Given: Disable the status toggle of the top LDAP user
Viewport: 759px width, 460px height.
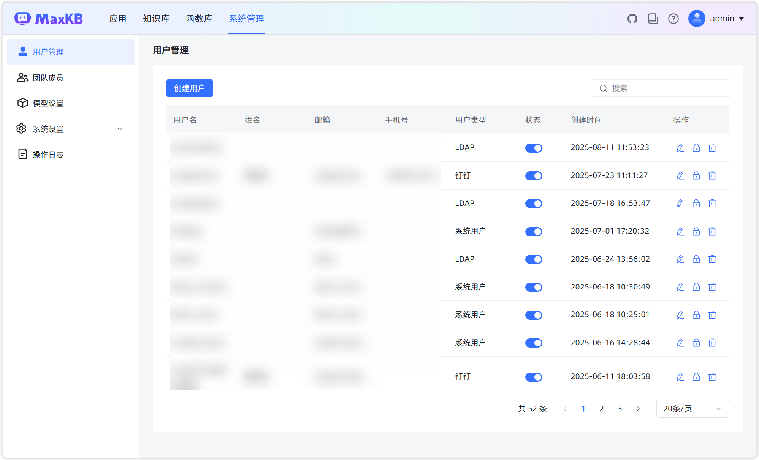Looking at the screenshot, I should [x=534, y=148].
